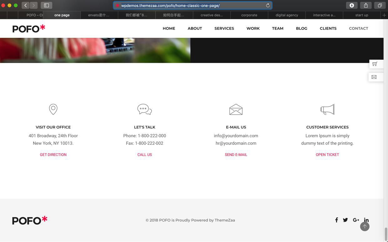Click the E-MAIL US heading

click(236, 127)
